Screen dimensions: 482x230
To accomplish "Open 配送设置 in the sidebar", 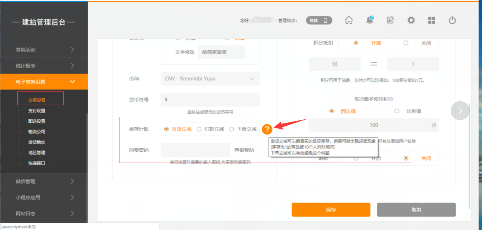I will (x=37, y=121).
